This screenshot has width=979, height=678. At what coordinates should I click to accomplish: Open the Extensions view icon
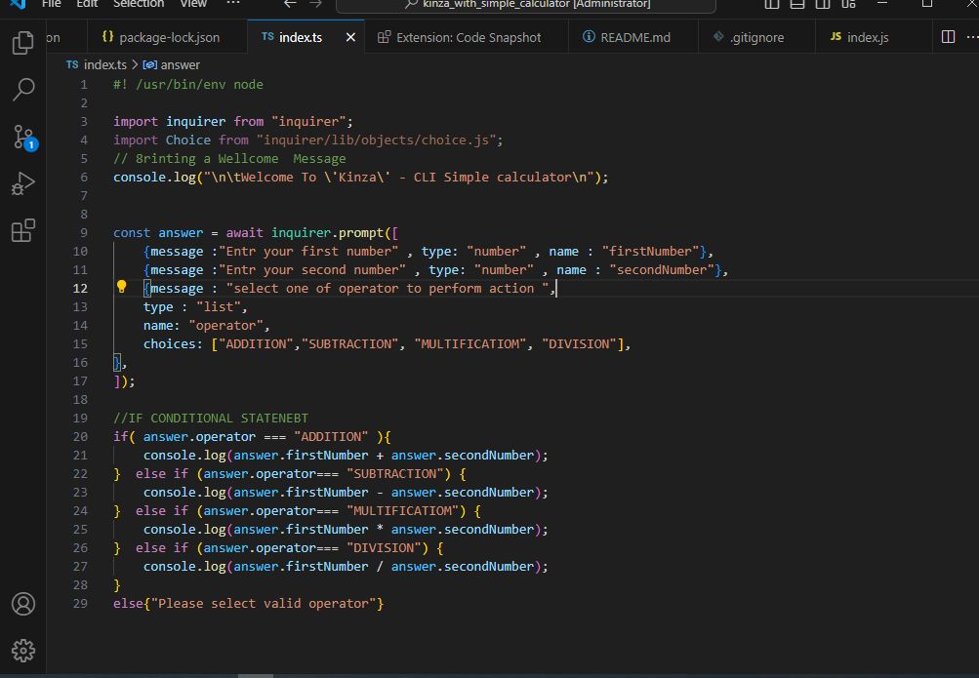pyautogui.click(x=23, y=230)
